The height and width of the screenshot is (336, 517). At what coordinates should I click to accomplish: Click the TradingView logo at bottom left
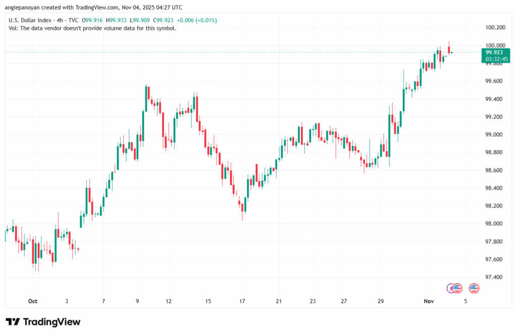coord(43,322)
